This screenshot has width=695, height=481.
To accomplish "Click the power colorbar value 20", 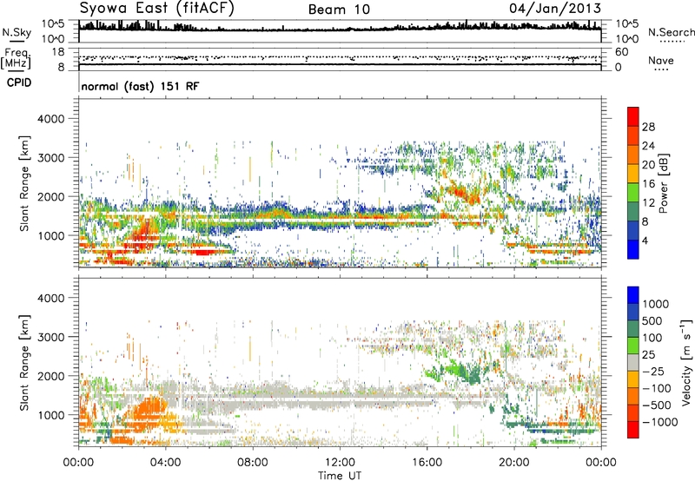I will coord(648,165).
